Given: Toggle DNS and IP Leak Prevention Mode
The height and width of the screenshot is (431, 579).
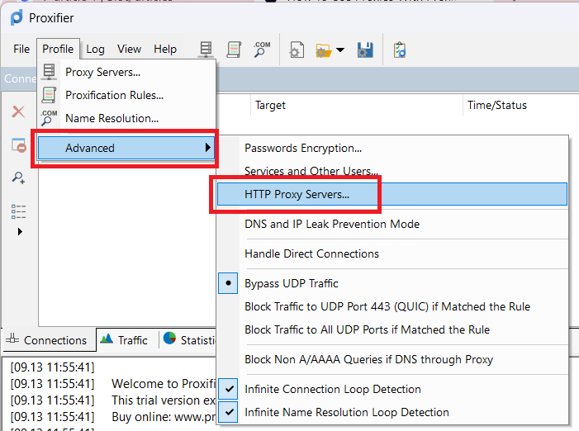Looking at the screenshot, I should (392, 224).
